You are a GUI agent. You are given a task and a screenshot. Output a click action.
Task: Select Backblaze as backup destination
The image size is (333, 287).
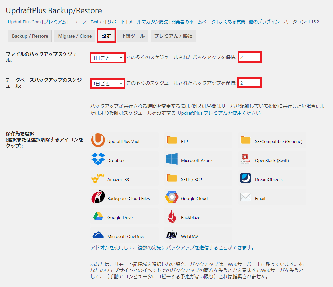point(172,217)
